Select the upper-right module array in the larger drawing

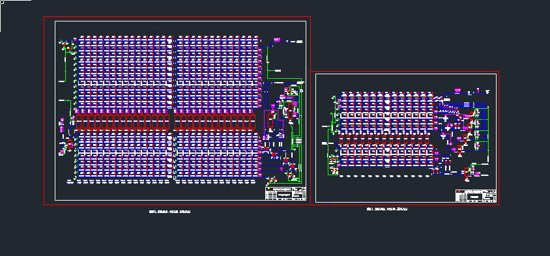tap(218, 72)
